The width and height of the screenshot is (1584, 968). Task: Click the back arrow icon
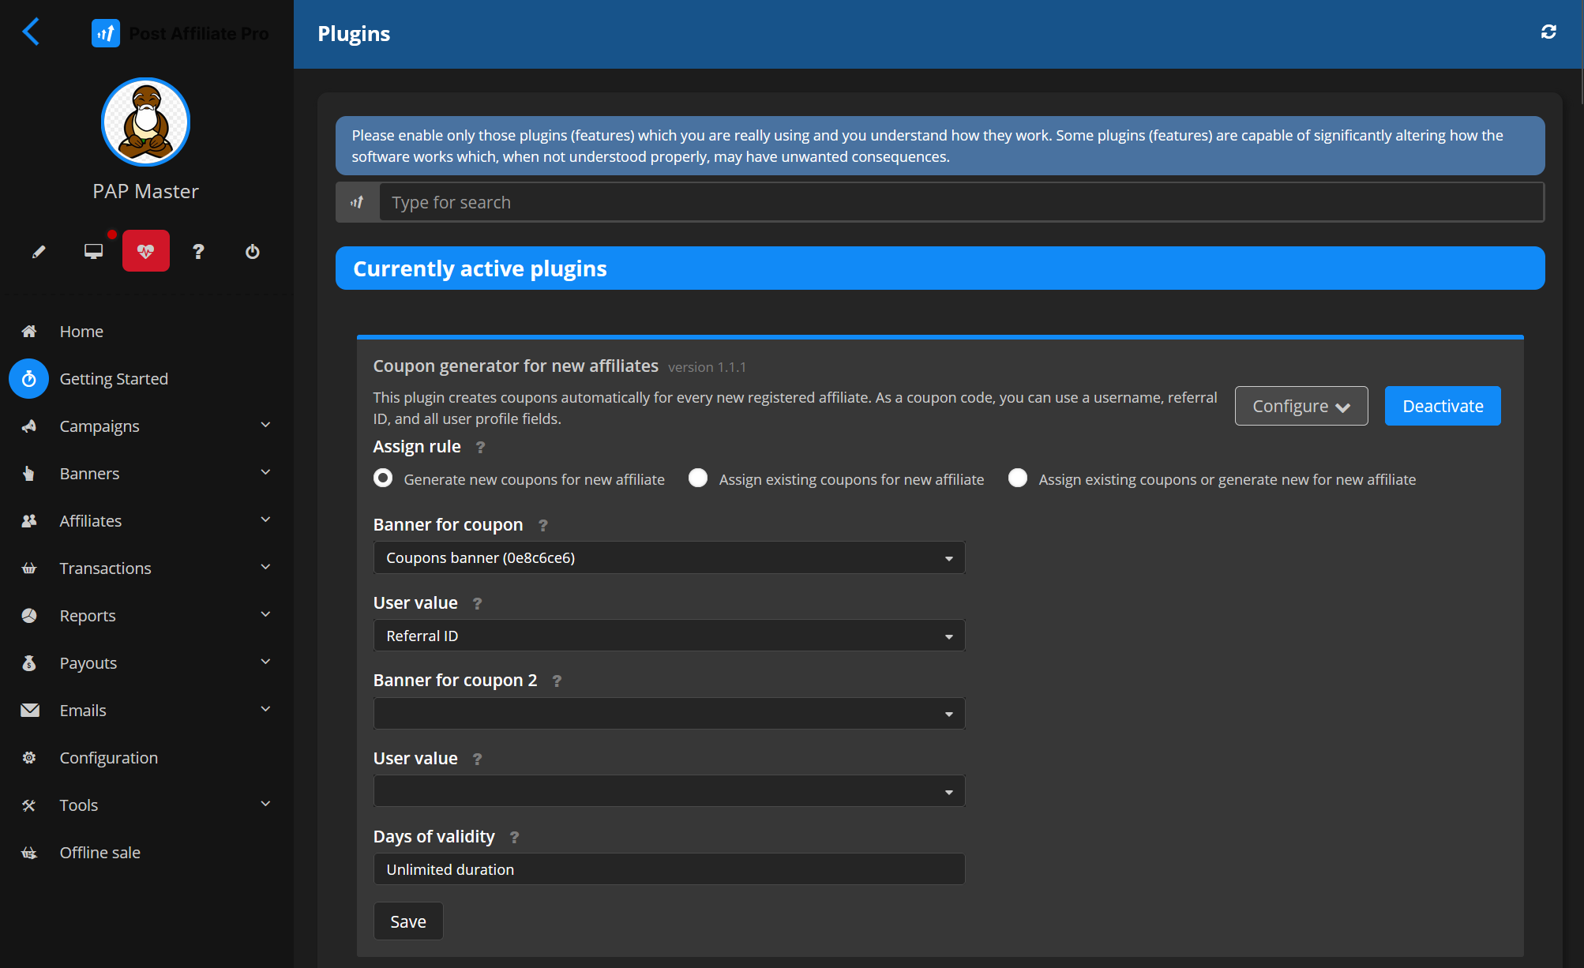click(x=31, y=32)
